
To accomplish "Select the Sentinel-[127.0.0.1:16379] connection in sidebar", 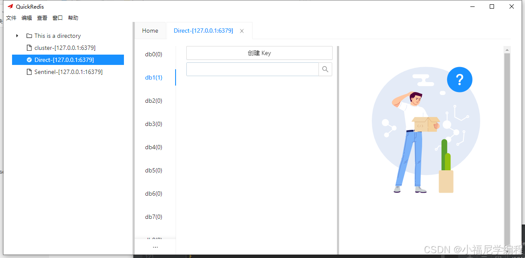I will point(68,72).
